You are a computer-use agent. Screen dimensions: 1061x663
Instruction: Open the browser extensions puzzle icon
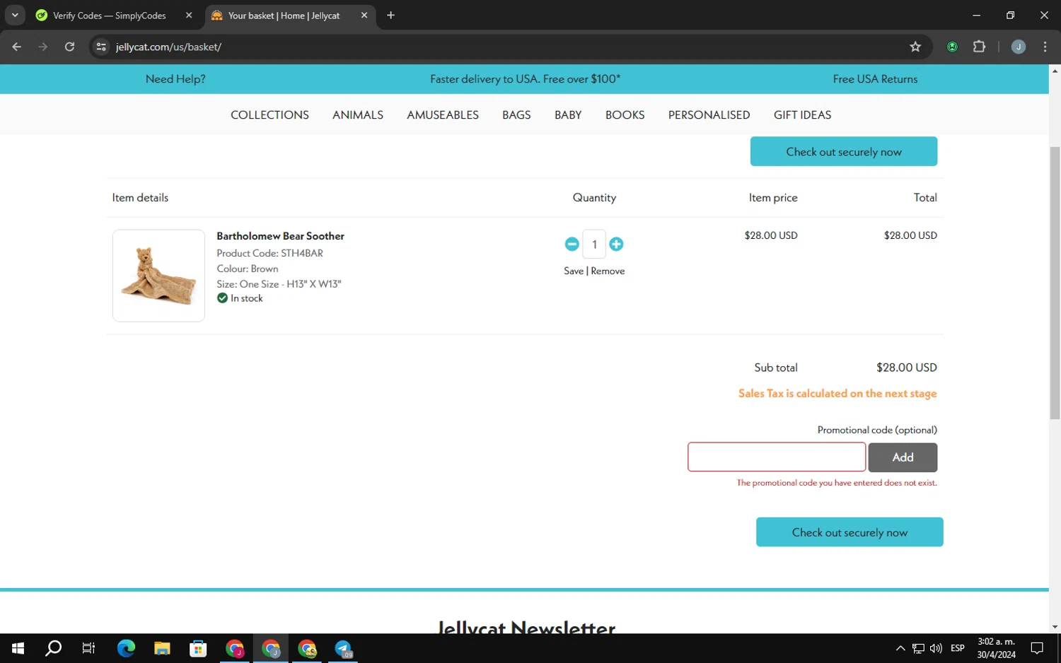pos(979,47)
